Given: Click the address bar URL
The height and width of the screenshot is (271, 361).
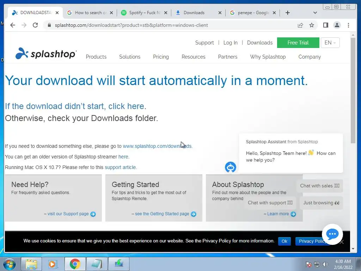Looking at the screenshot, I should [131, 25].
